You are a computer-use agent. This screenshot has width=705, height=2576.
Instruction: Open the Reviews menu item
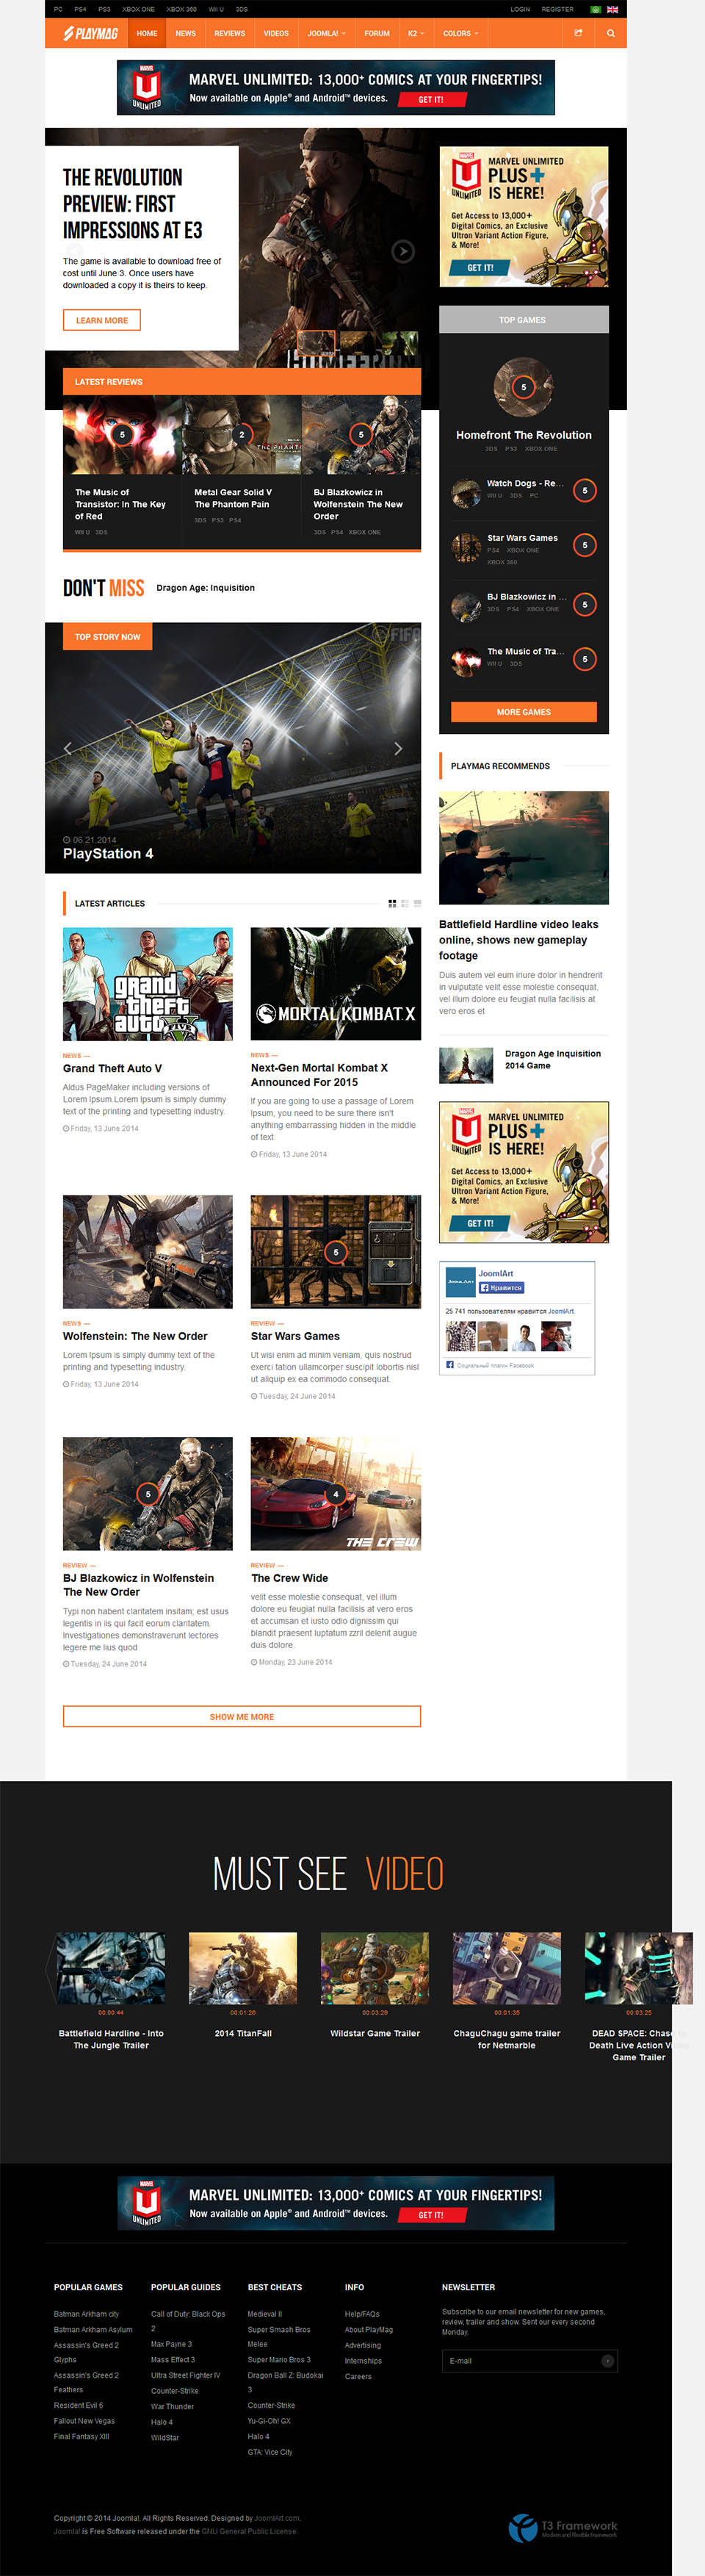pyautogui.click(x=229, y=33)
